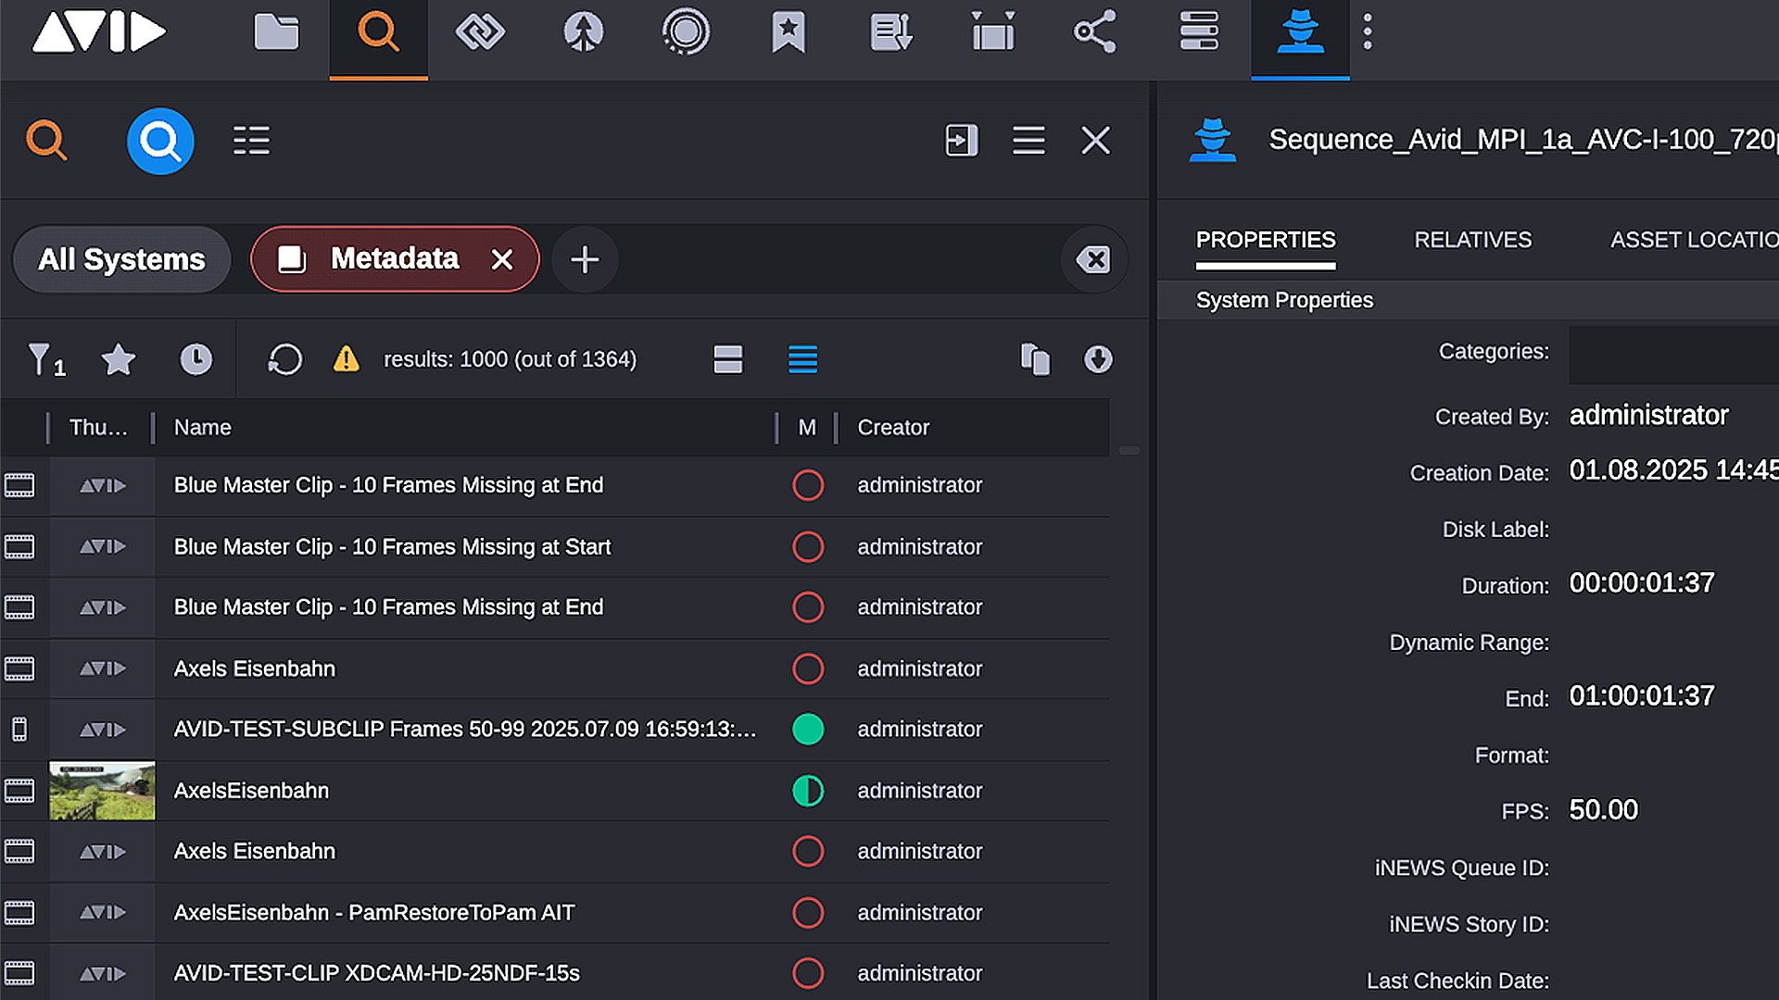Open recent searches clock icon
This screenshot has height=1000, width=1779.
click(x=196, y=359)
